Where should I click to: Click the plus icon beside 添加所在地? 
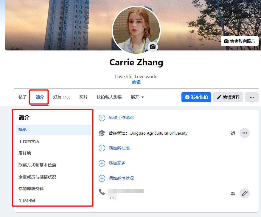coord(102,148)
